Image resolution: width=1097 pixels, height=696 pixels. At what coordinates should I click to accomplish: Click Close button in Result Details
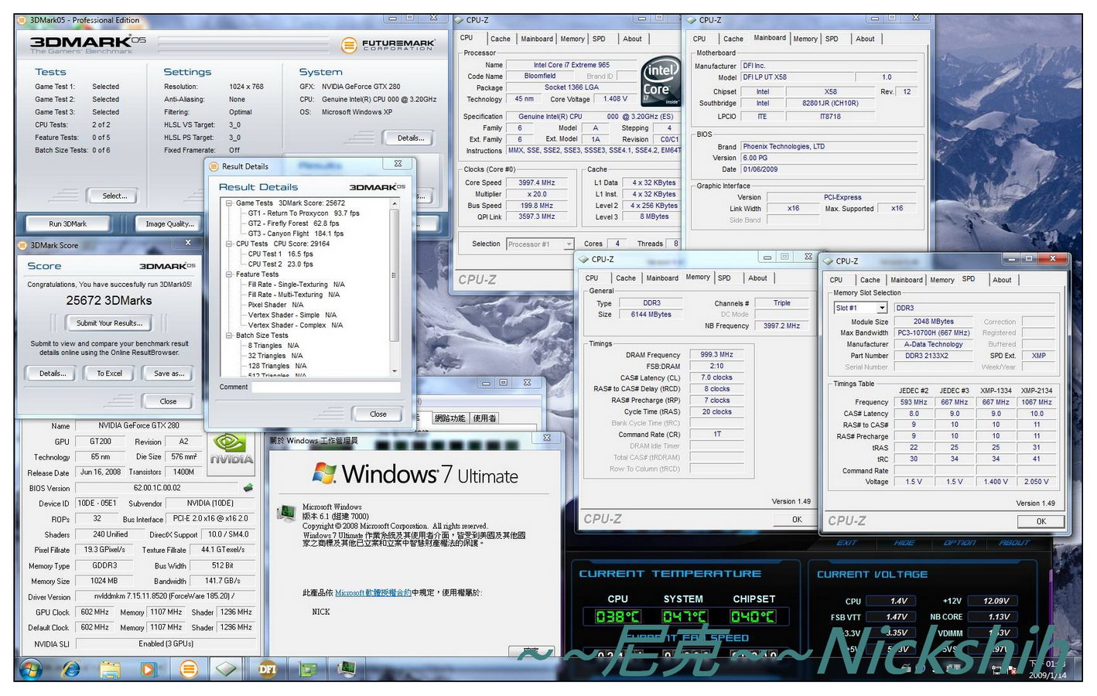tap(378, 414)
